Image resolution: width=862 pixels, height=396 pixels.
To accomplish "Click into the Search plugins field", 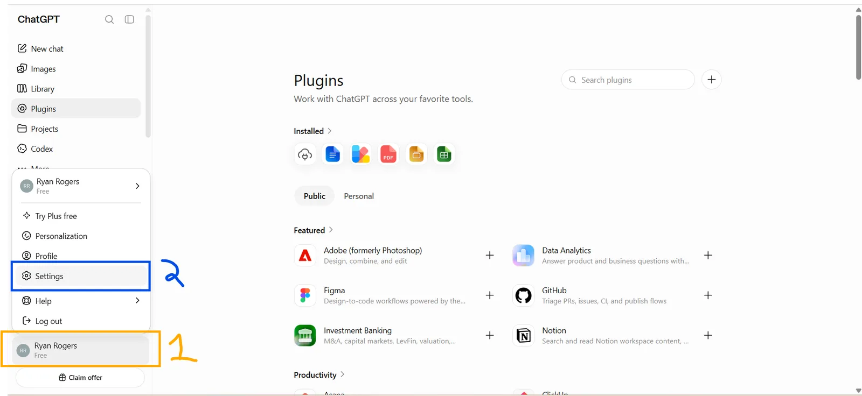I will click(x=628, y=80).
